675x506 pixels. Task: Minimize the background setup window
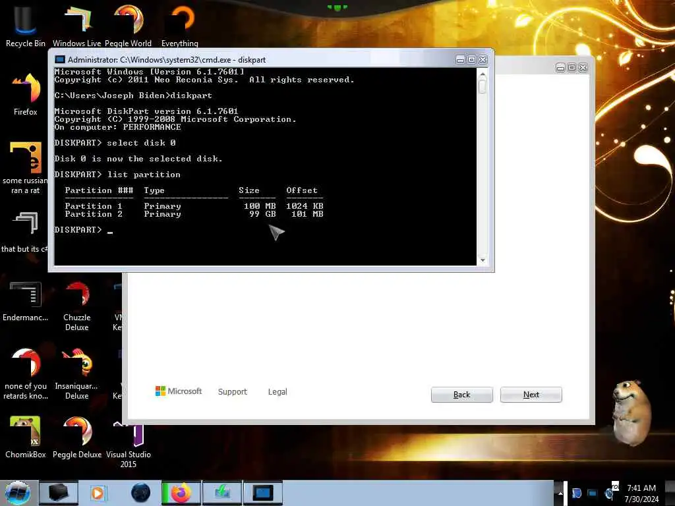(x=560, y=68)
